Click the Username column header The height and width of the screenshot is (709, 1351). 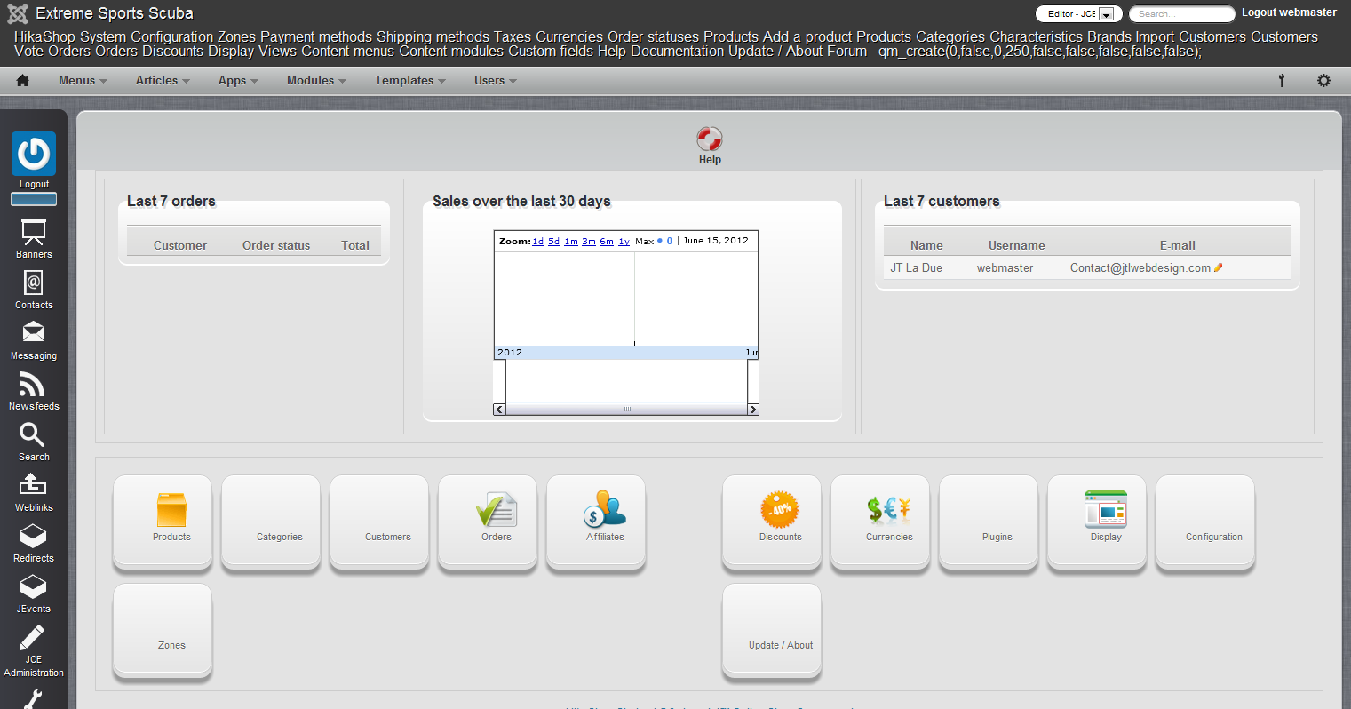point(1017,245)
